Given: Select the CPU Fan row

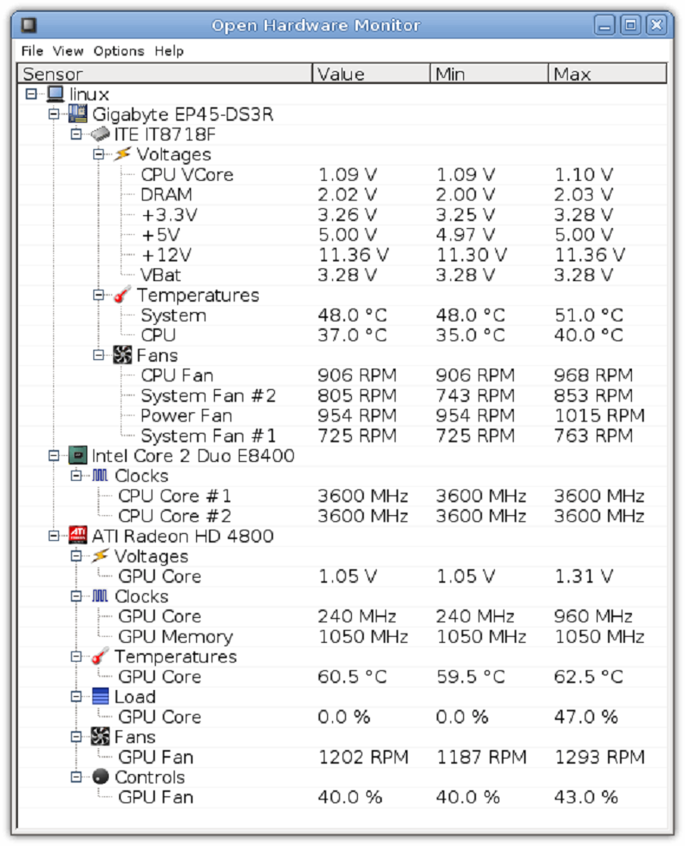Looking at the screenshot, I should (342, 375).
